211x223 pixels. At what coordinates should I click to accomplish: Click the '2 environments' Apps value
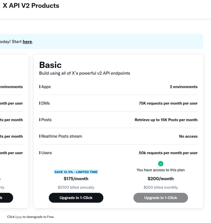184,87
